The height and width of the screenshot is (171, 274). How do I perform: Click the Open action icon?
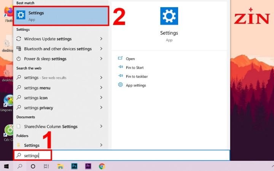click(x=120, y=58)
